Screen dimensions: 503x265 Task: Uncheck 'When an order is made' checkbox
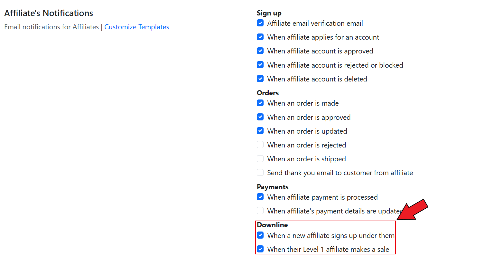260,103
